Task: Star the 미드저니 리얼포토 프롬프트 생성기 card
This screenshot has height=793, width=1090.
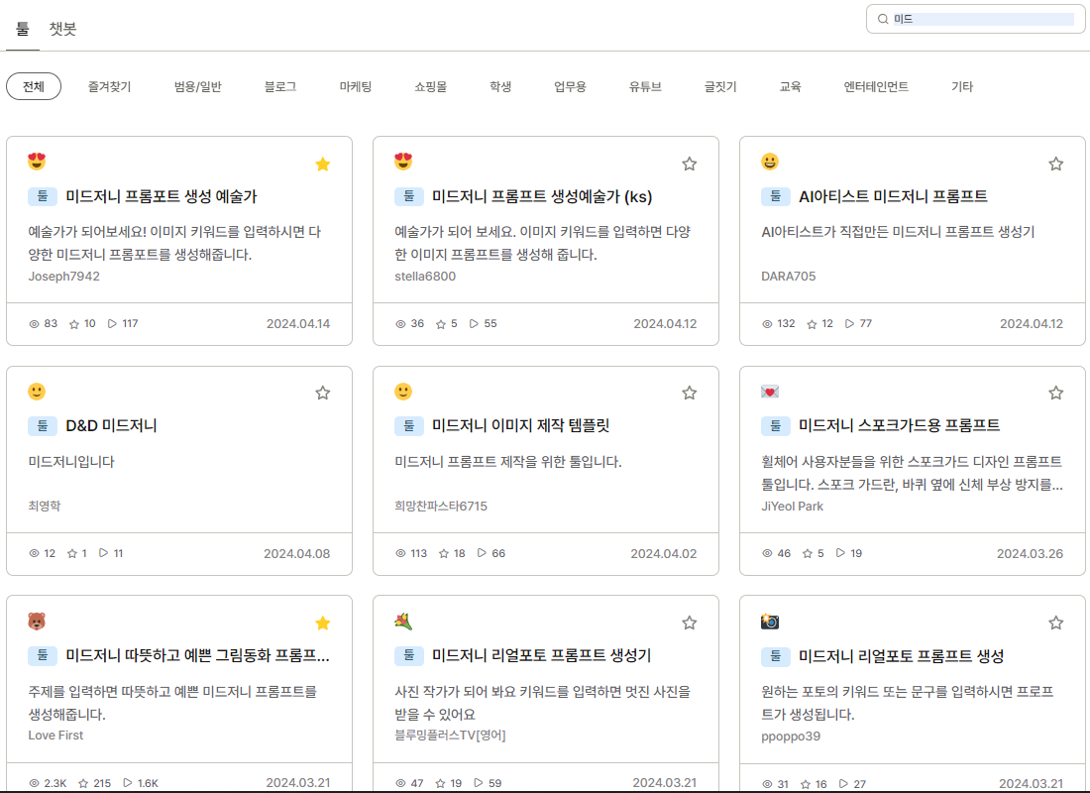Action: pos(689,623)
